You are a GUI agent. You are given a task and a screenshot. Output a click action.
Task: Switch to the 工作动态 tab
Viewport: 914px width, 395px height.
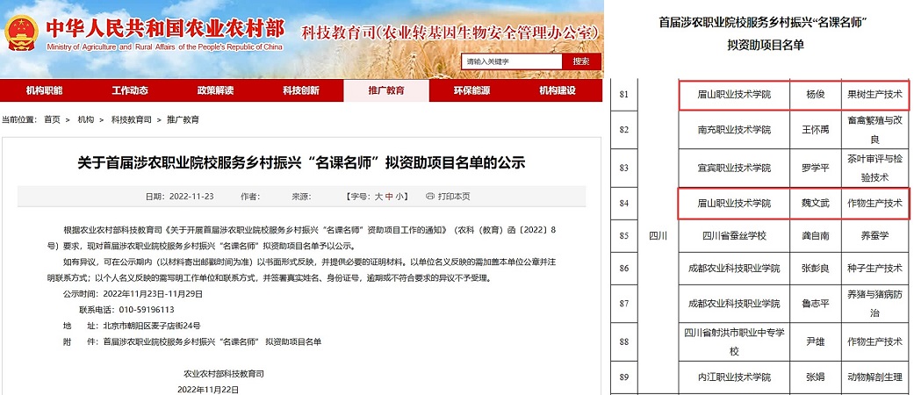[130, 91]
